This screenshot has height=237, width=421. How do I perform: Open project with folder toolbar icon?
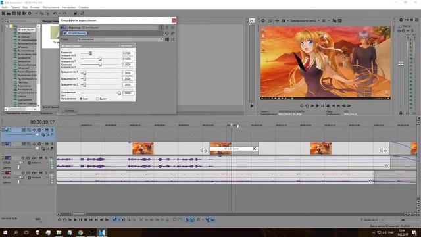coord(9,13)
